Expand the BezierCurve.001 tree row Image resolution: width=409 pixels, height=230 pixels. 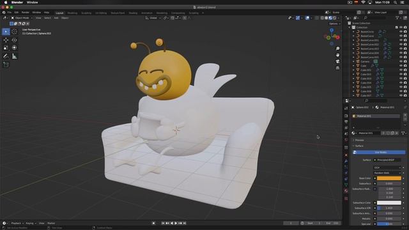point(353,40)
